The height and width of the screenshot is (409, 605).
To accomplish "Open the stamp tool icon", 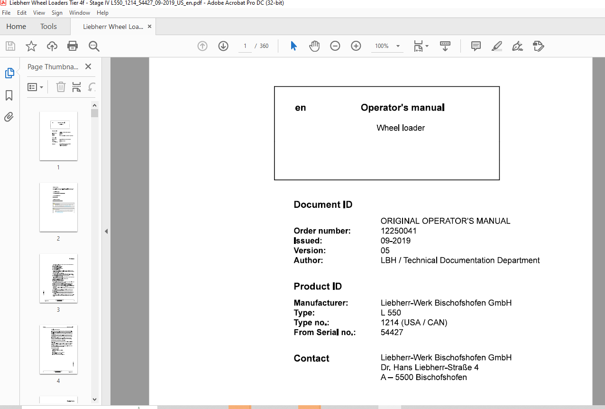I will click(x=538, y=46).
